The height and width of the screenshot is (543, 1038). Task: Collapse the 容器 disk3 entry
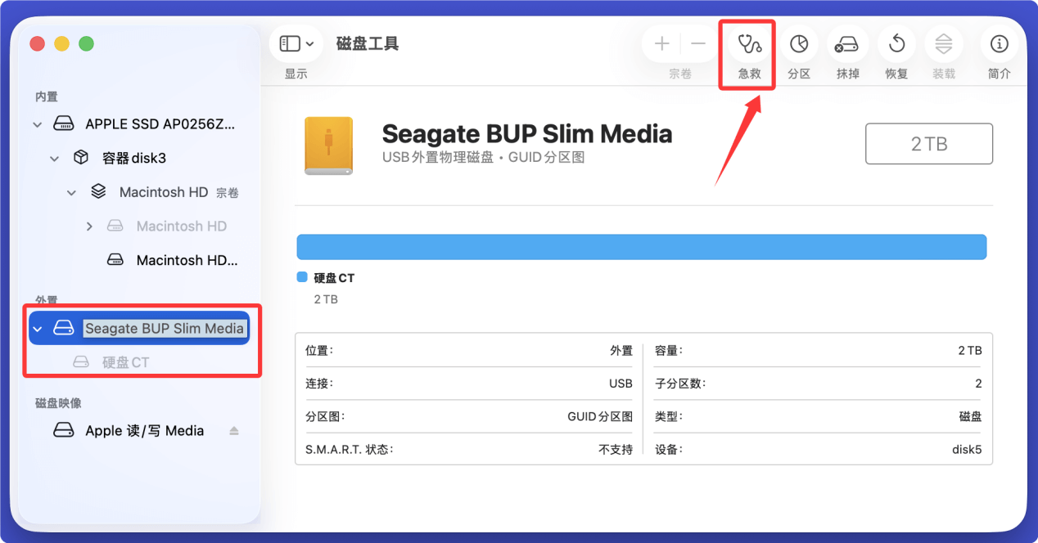pyautogui.click(x=54, y=158)
